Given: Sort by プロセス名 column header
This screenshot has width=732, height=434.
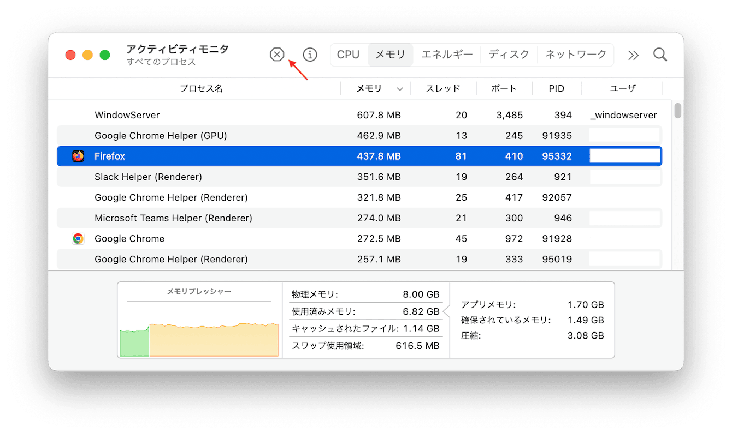Looking at the screenshot, I should (202, 88).
